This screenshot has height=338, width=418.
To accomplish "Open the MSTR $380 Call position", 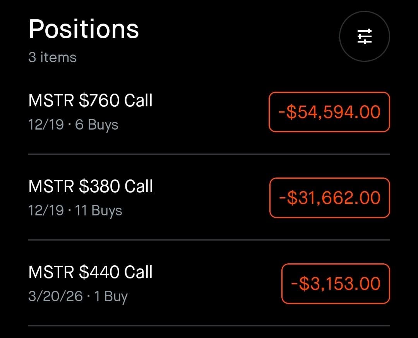I will coord(91,186).
